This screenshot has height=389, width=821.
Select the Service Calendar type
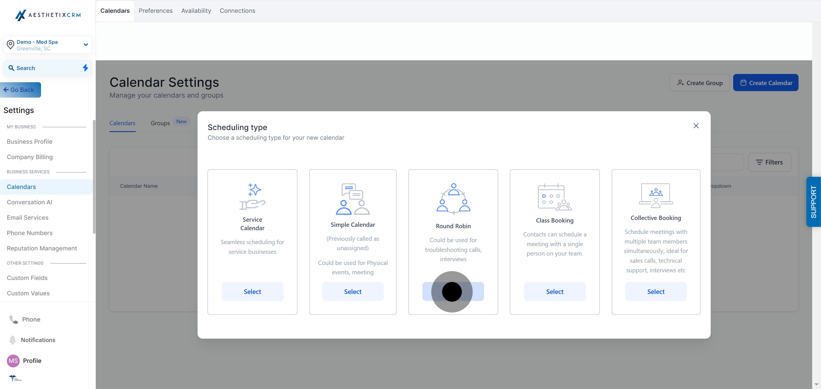click(x=252, y=292)
